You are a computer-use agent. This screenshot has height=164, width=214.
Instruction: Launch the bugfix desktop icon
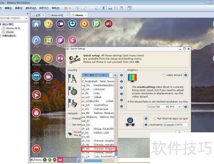click(x=36, y=113)
